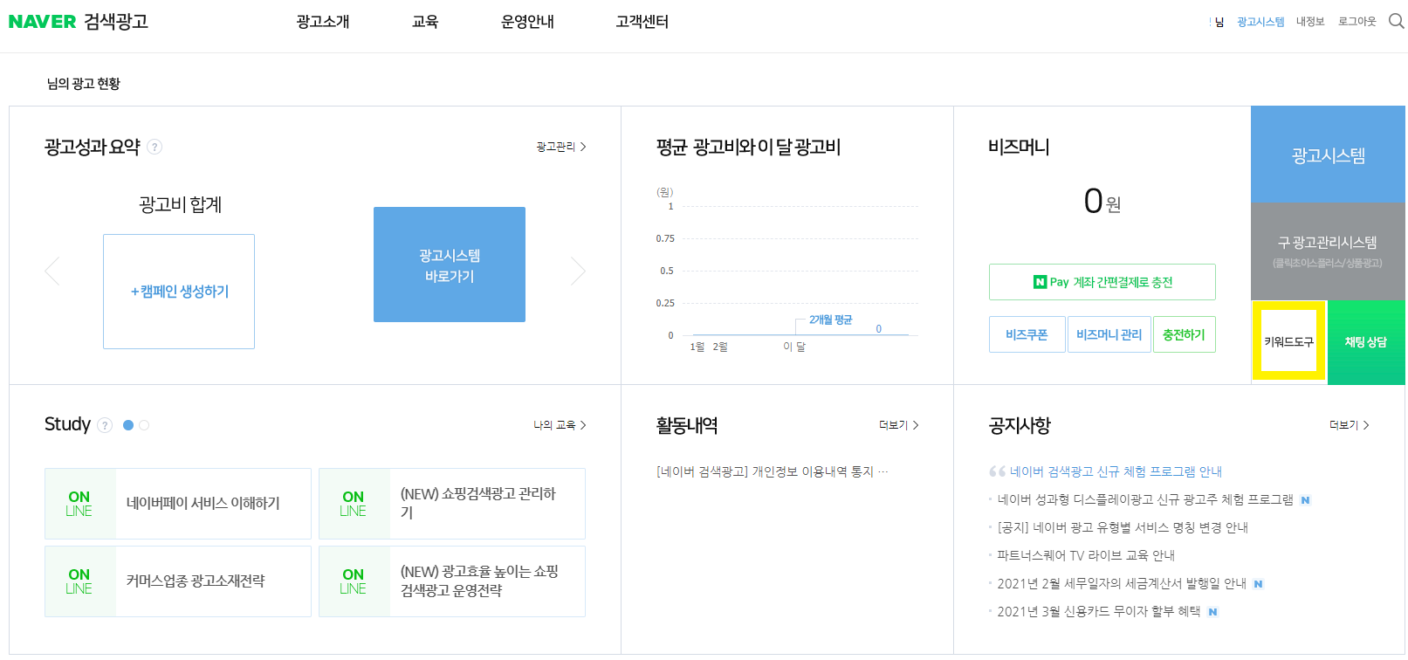Open 커머스업종 광고소재전략 course
The width and height of the screenshot is (1408, 660).
(x=178, y=581)
